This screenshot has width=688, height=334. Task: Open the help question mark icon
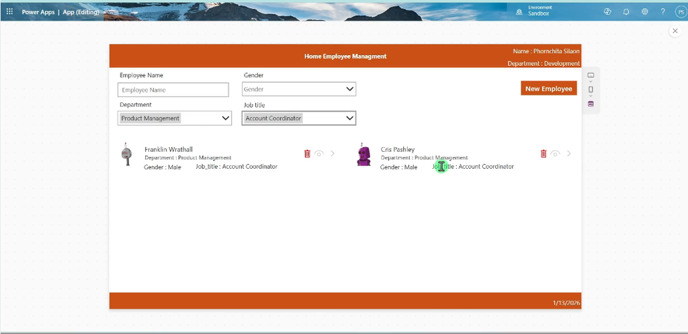(663, 12)
